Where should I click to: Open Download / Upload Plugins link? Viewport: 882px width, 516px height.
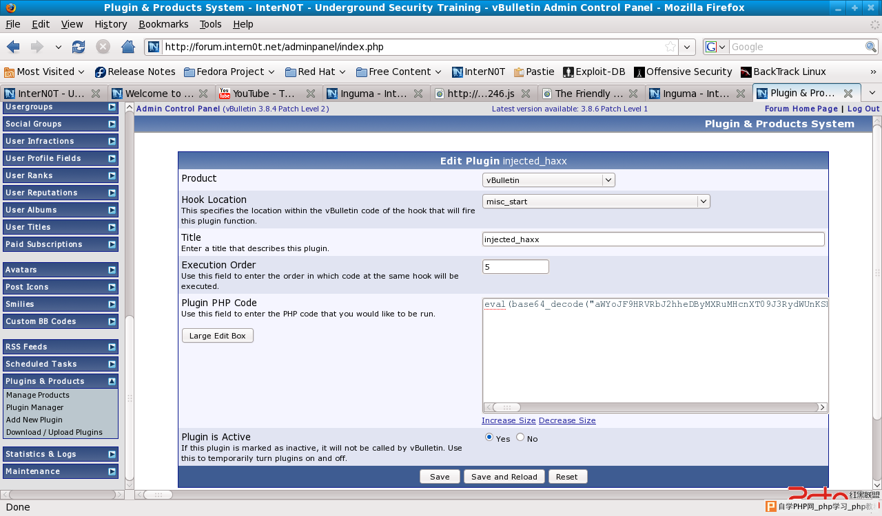pyautogui.click(x=54, y=432)
